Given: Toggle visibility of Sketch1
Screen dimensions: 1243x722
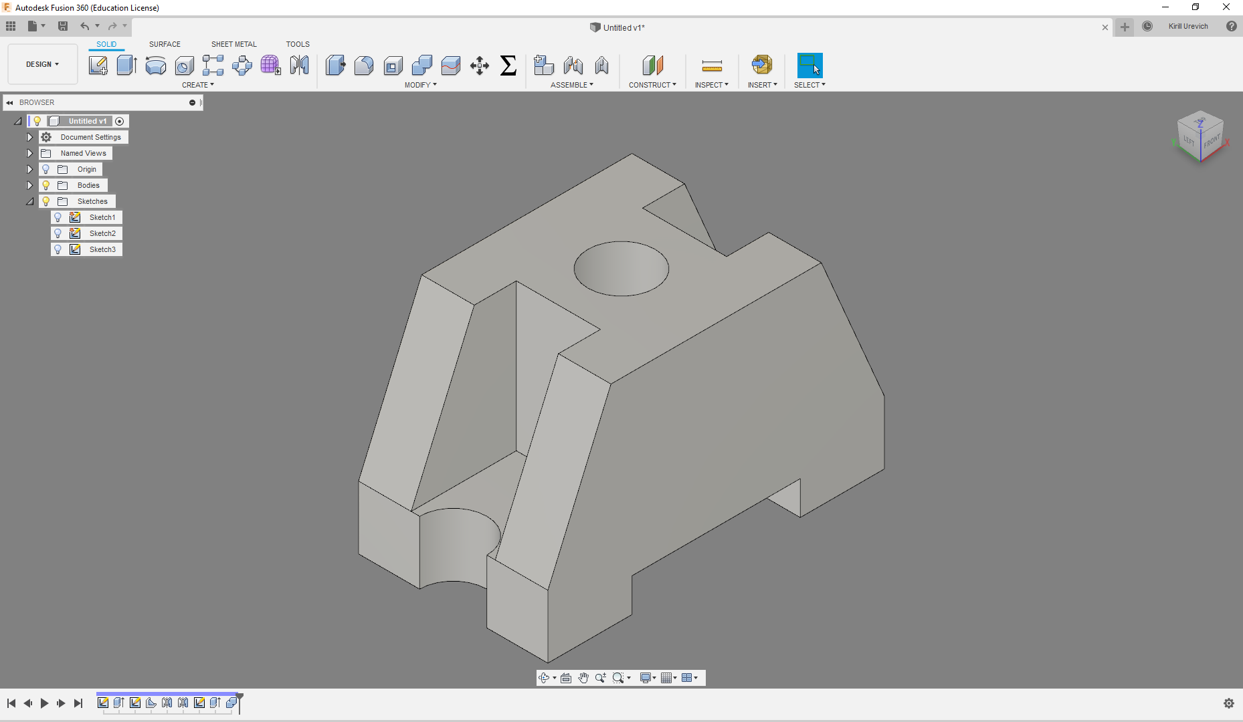Looking at the screenshot, I should [58, 217].
